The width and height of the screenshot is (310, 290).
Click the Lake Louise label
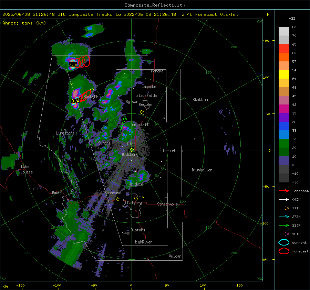[27, 169]
